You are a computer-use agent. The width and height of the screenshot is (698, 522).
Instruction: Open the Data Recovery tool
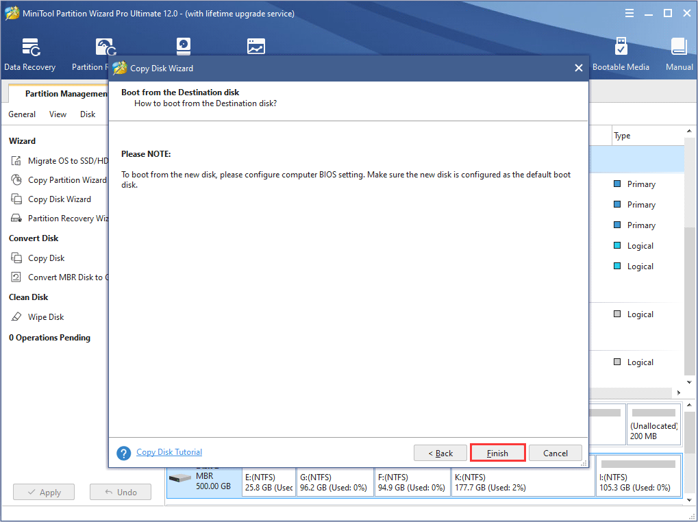coord(30,54)
